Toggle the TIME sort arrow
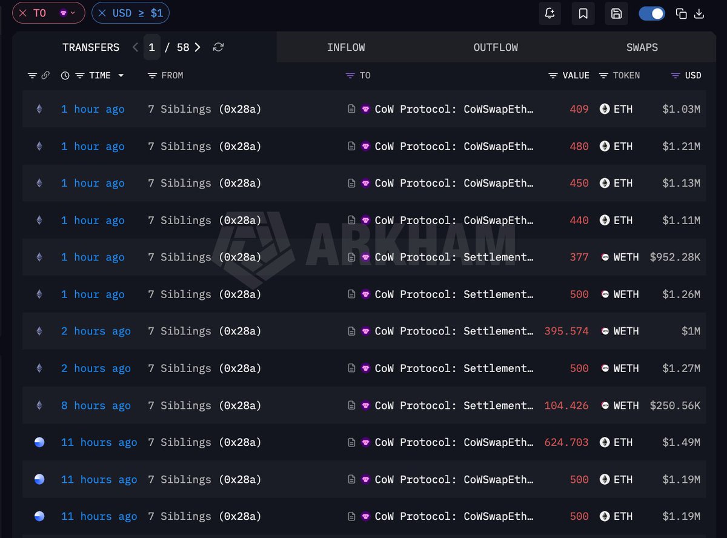Image resolution: width=727 pixels, height=538 pixels. [121, 76]
